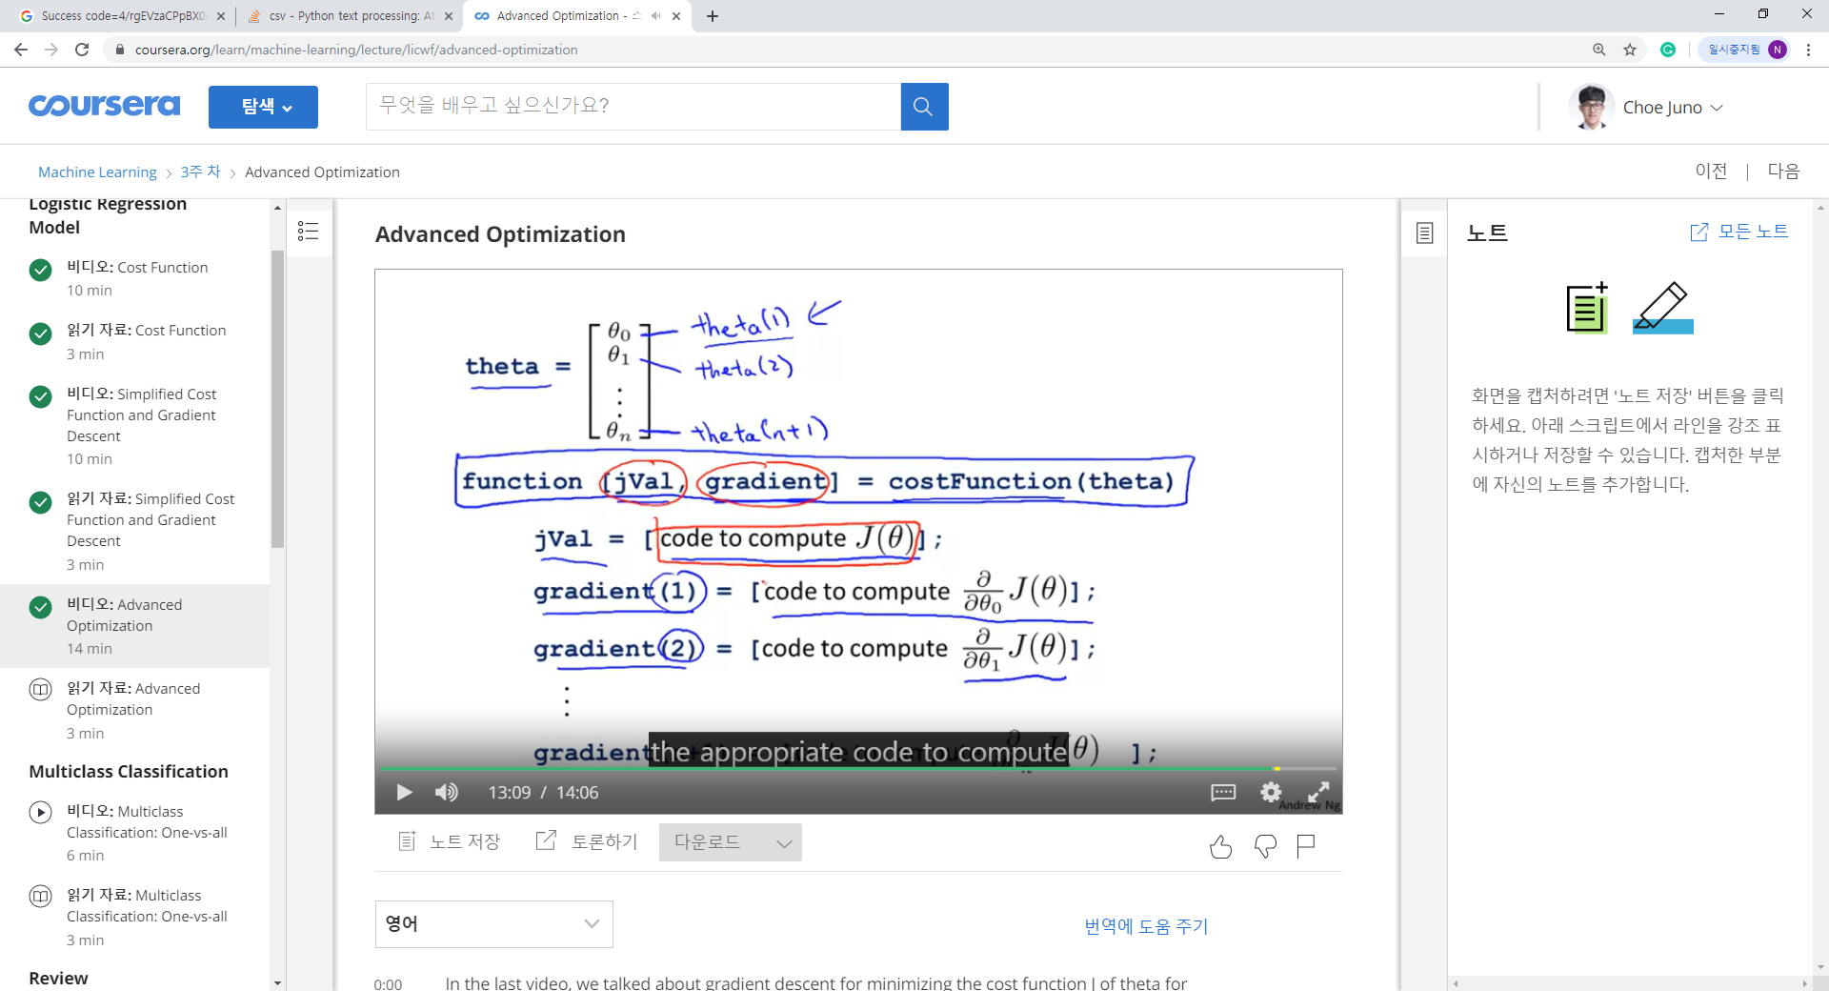The width and height of the screenshot is (1829, 991).
Task: Click the 노트 저장 save note button
Action: [449, 841]
